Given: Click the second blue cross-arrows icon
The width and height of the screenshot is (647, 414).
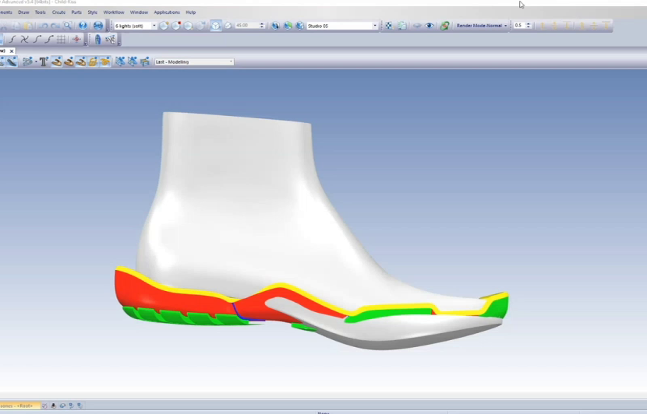Looking at the screenshot, I should (133, 61).
